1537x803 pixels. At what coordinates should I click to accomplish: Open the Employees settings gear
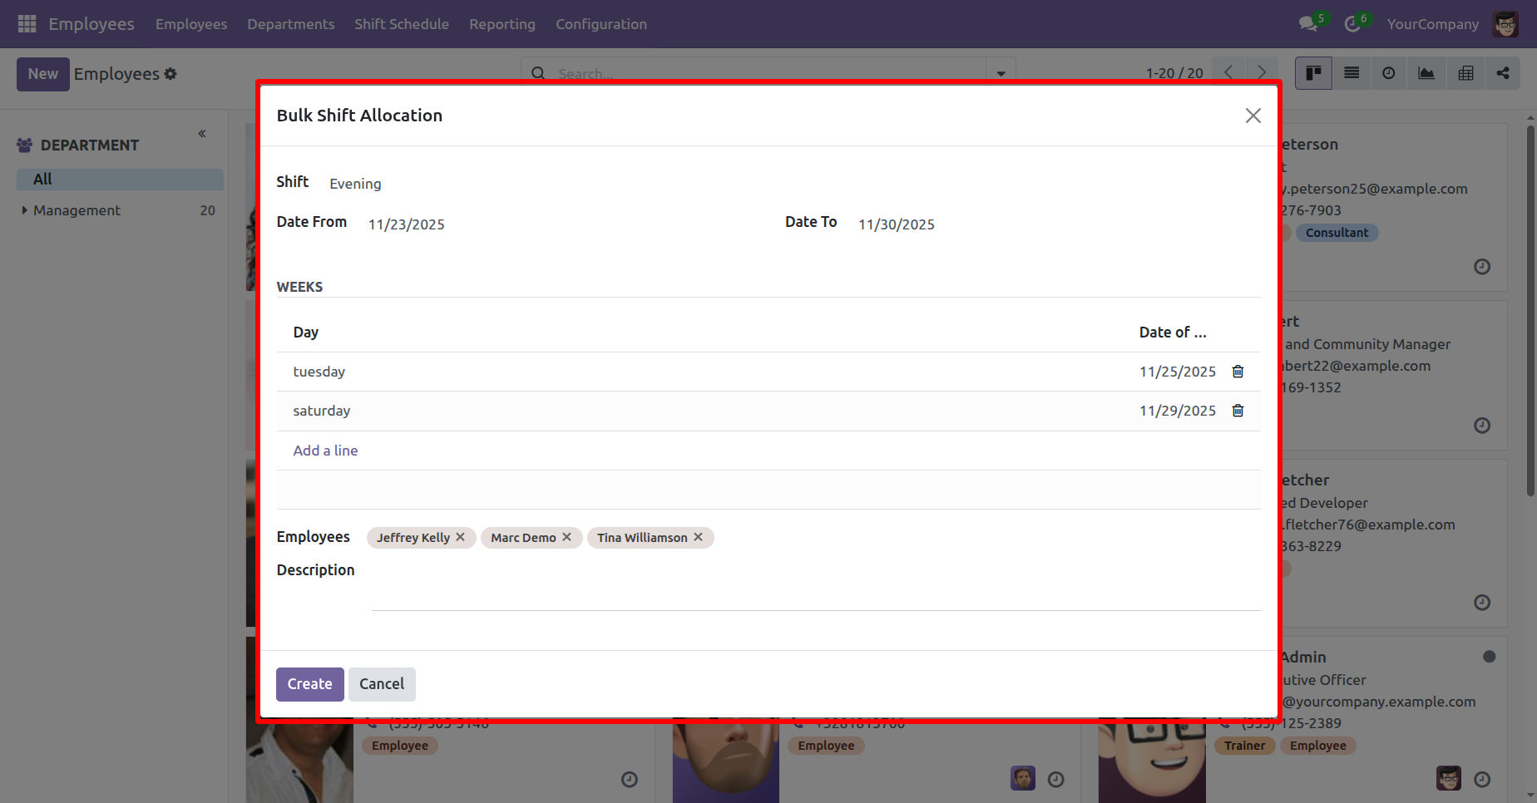tap(171, 74)
